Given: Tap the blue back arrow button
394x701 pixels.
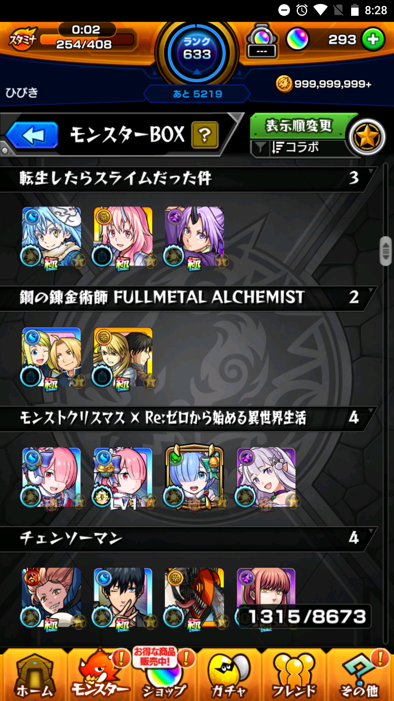Looking at the screenshot, I should pos(31,135).
